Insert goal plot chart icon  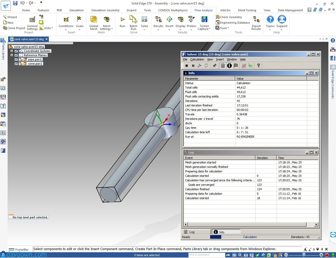click(244, 66)
